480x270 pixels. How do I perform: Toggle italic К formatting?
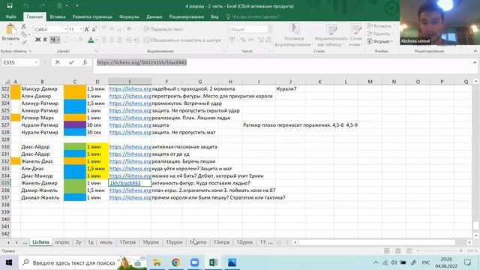45,40
